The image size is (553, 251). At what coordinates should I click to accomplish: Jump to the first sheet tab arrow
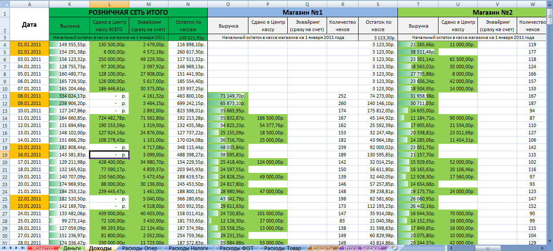coord(4,248)
